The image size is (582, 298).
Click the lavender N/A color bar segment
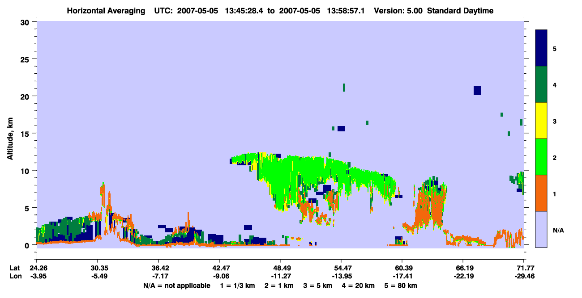[x=541, y=229]
